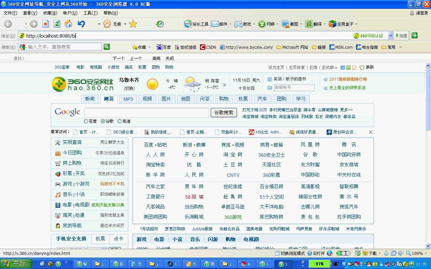Open the 网银 online banking tool

click(266, 24)
